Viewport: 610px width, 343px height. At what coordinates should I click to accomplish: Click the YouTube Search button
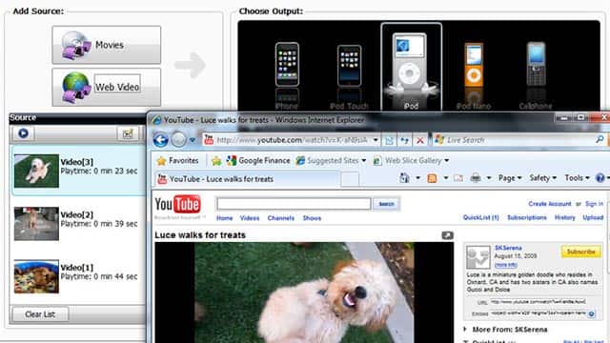(386, 204)
